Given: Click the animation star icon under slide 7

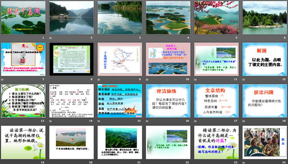Looking at the screenshot, I should pos(2,79).
